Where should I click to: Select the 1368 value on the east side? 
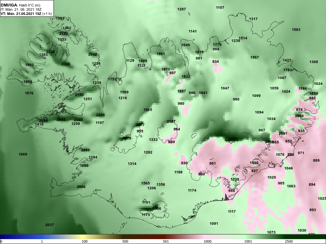pyautogui.click(x=314, y=62)
